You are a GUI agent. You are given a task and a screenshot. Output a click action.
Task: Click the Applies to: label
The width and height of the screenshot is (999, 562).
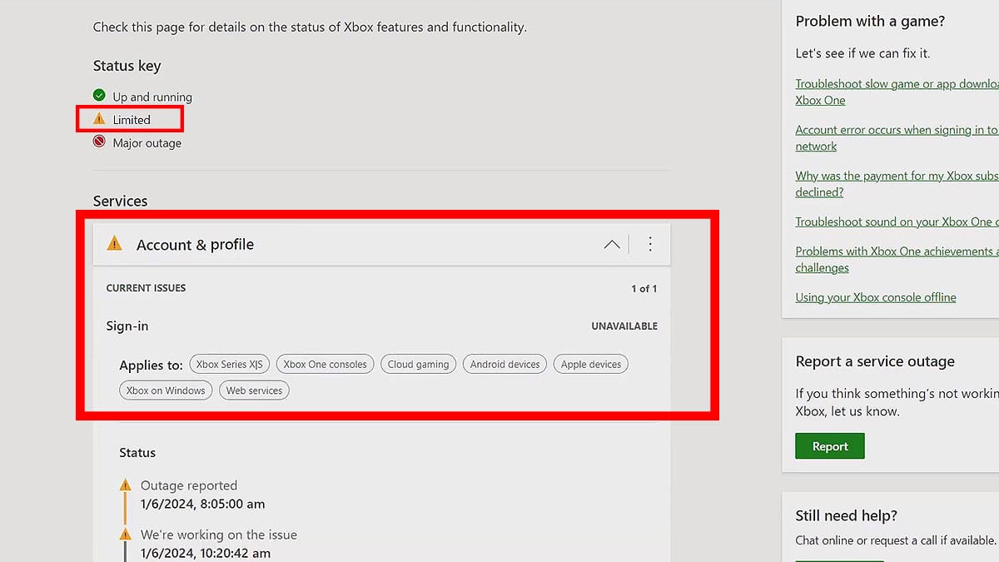coord(151,365)
